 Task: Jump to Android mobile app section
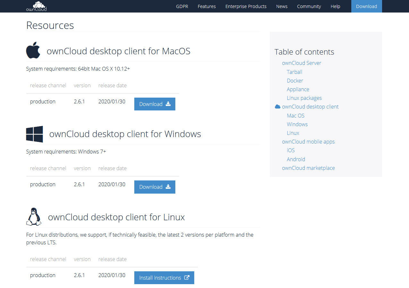click(296, 159)
